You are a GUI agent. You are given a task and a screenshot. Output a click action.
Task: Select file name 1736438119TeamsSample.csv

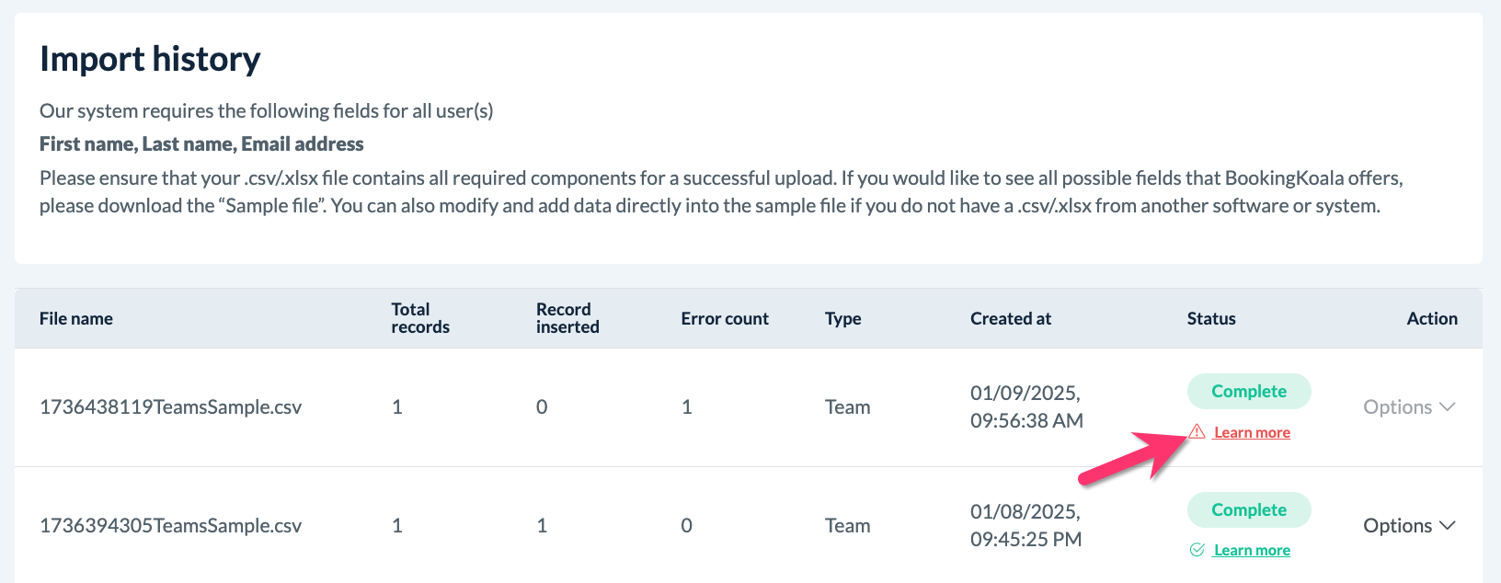pyautogui.click(x=170, y=406)
